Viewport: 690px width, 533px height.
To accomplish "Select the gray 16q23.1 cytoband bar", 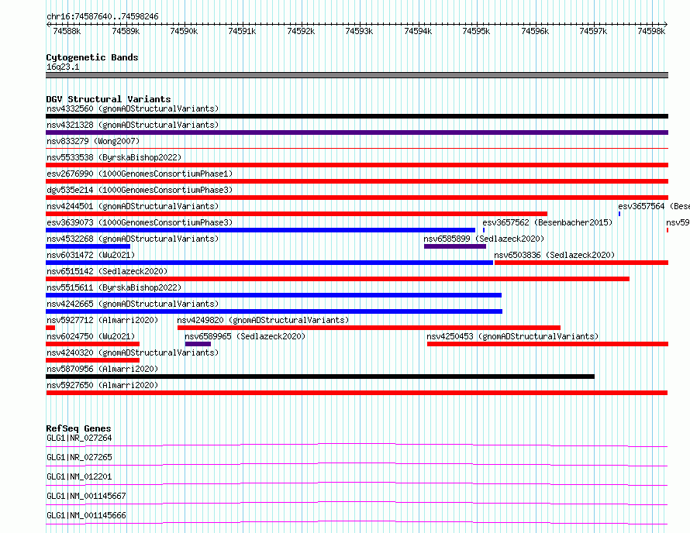I will click(x=357, y=75).
